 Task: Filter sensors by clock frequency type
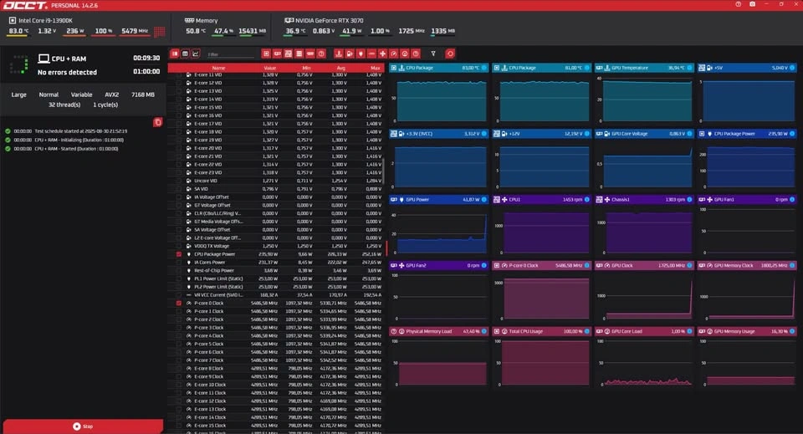(x=394, y=54)
